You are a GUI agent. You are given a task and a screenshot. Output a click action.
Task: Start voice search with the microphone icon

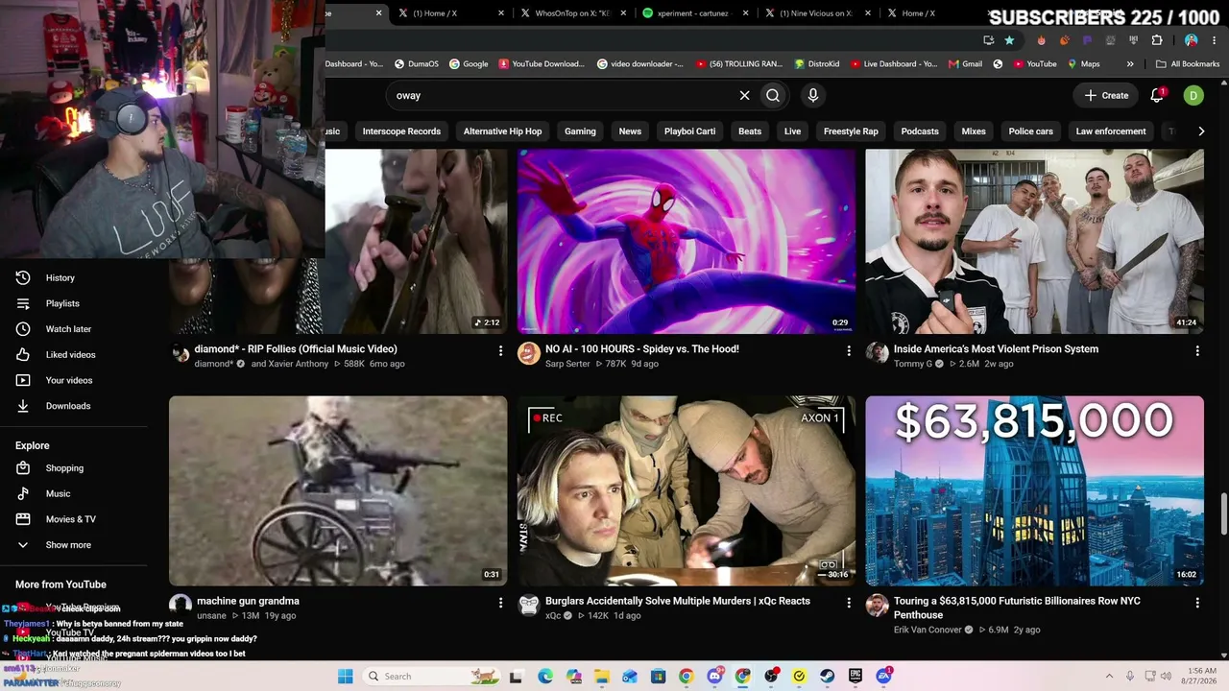pos(813,95)
